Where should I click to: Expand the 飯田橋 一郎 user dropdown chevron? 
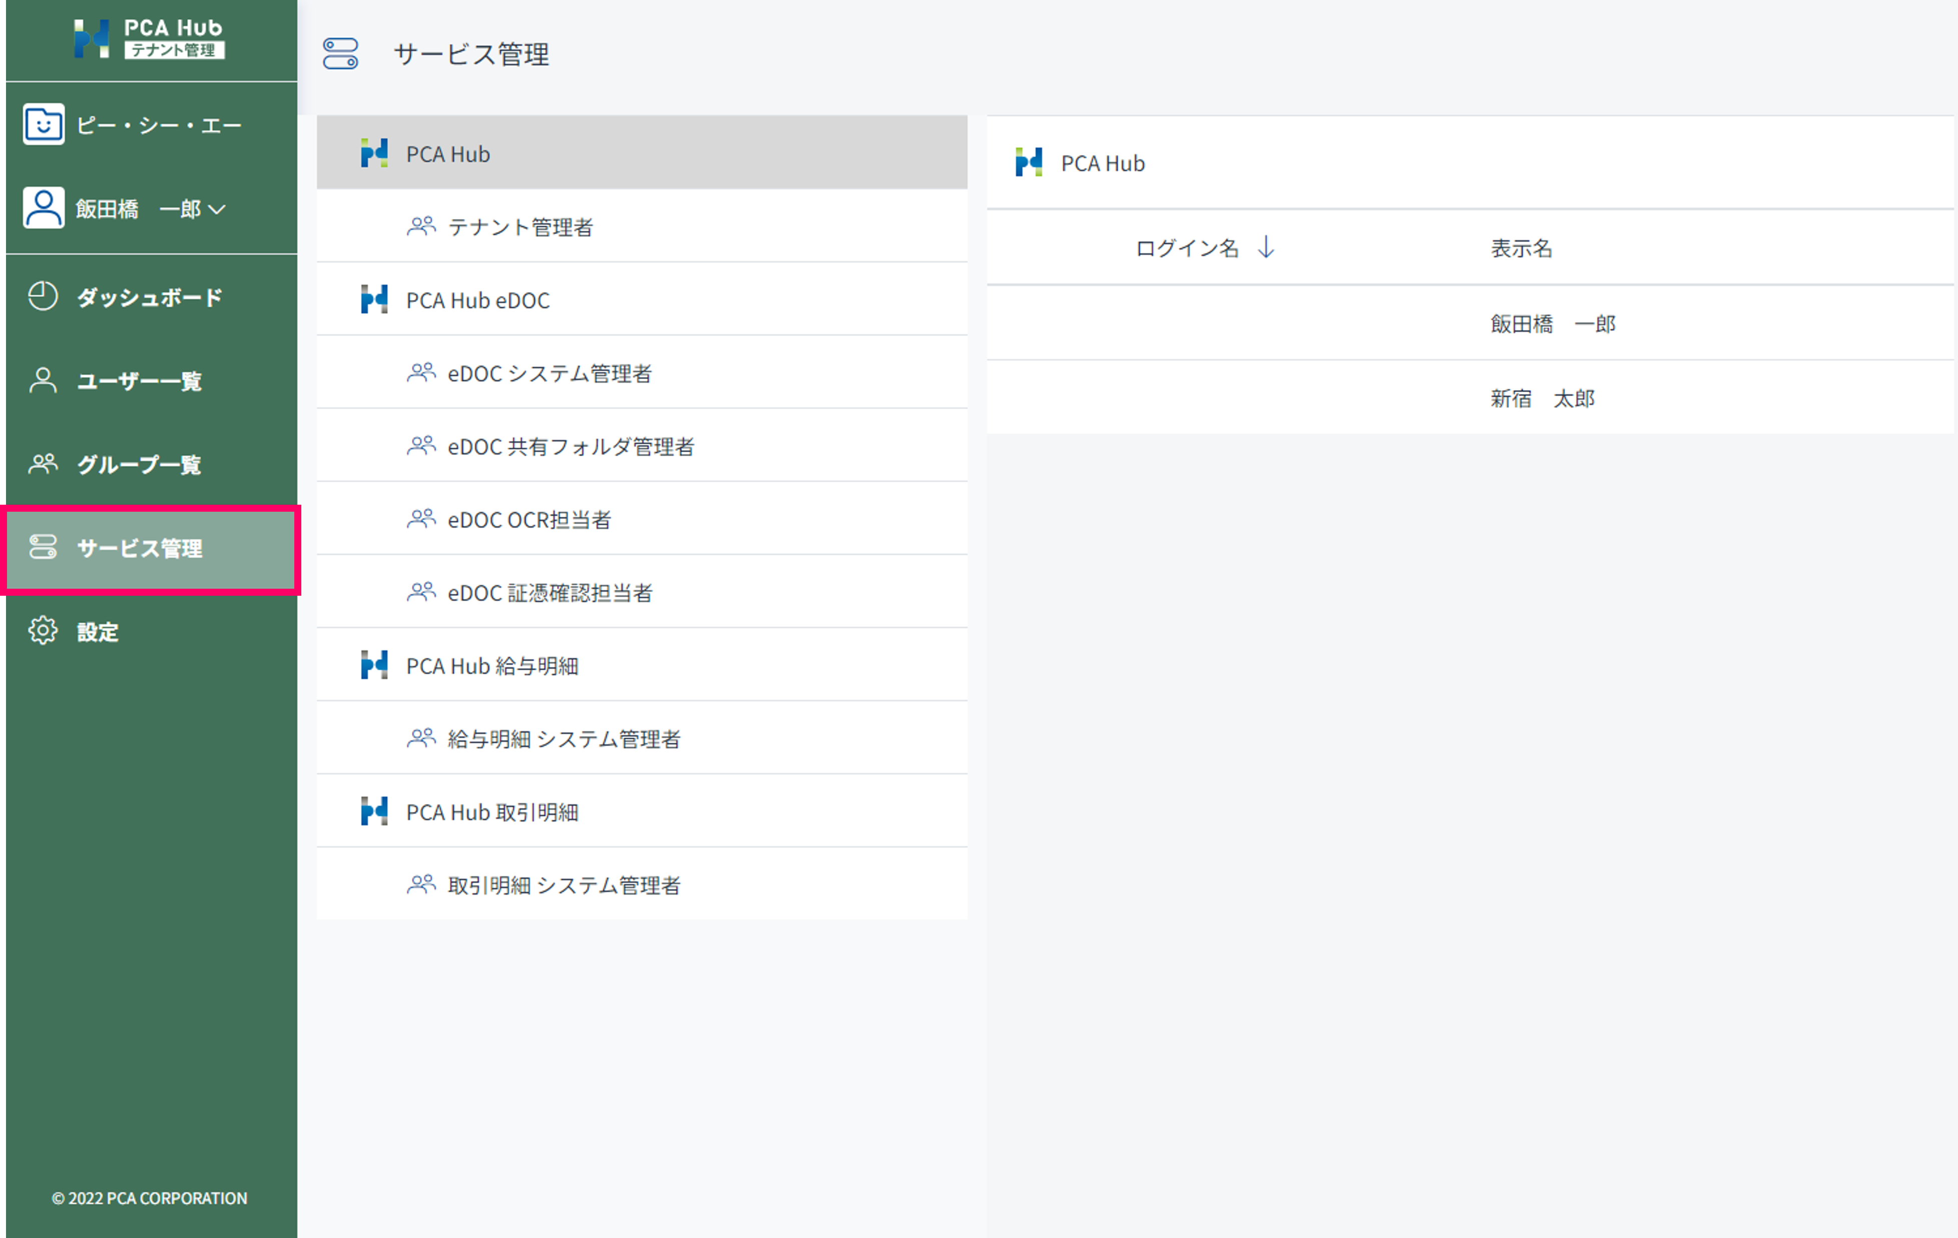pyautogui.click(x=217, y=210)
